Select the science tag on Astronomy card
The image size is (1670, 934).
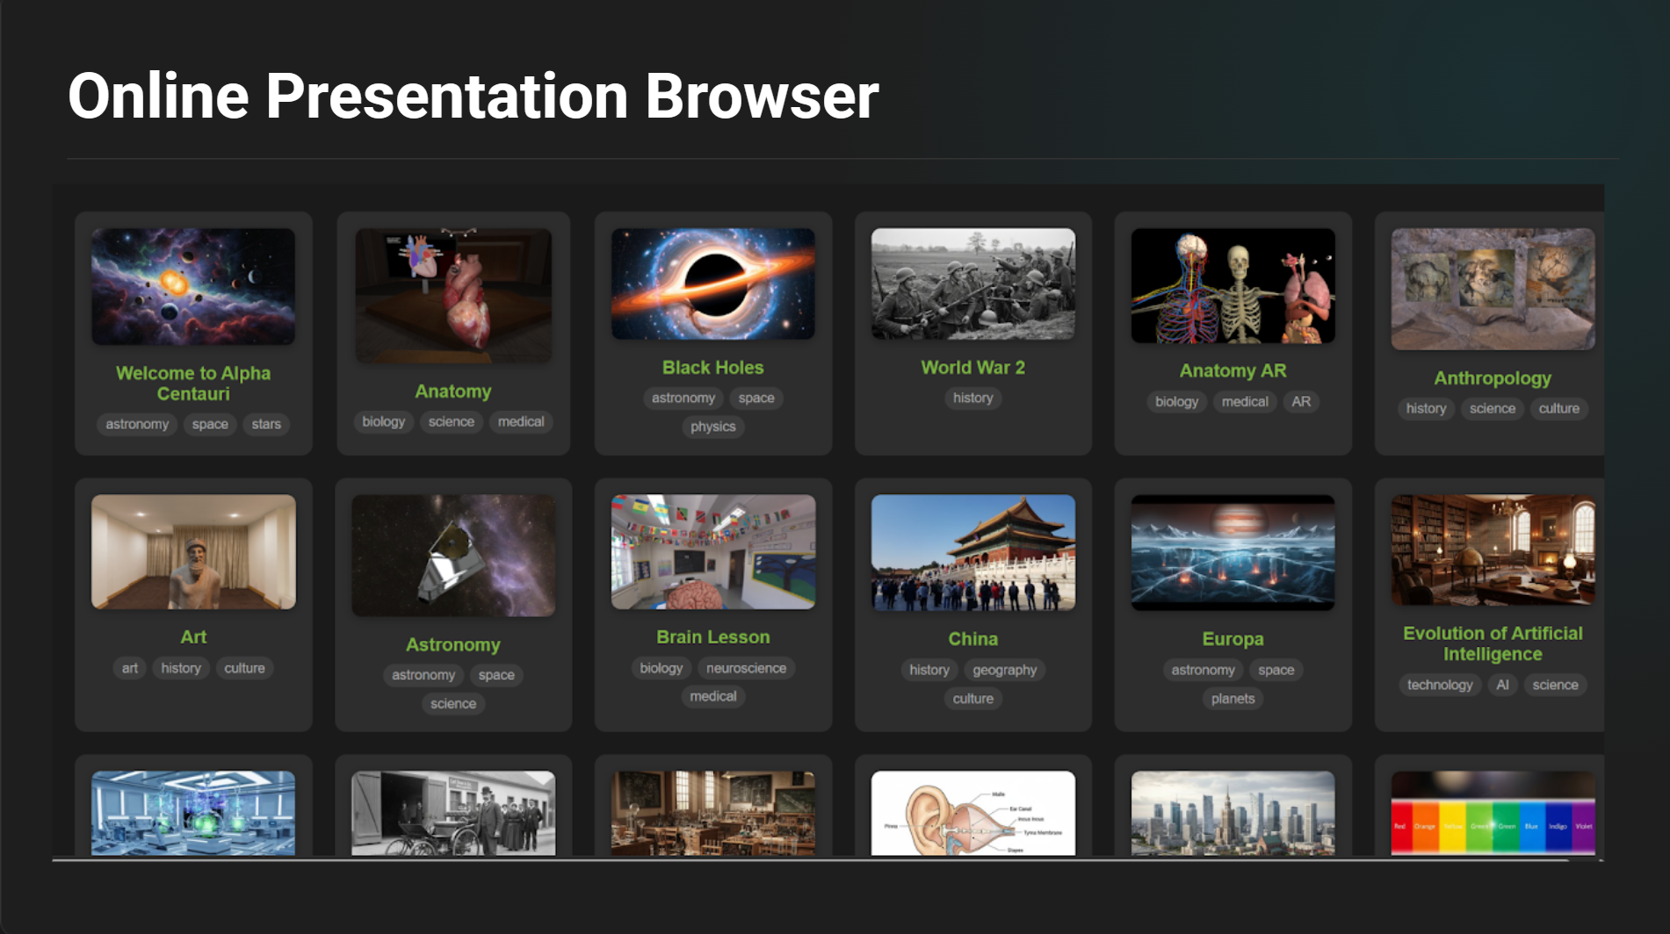[453, 704]
